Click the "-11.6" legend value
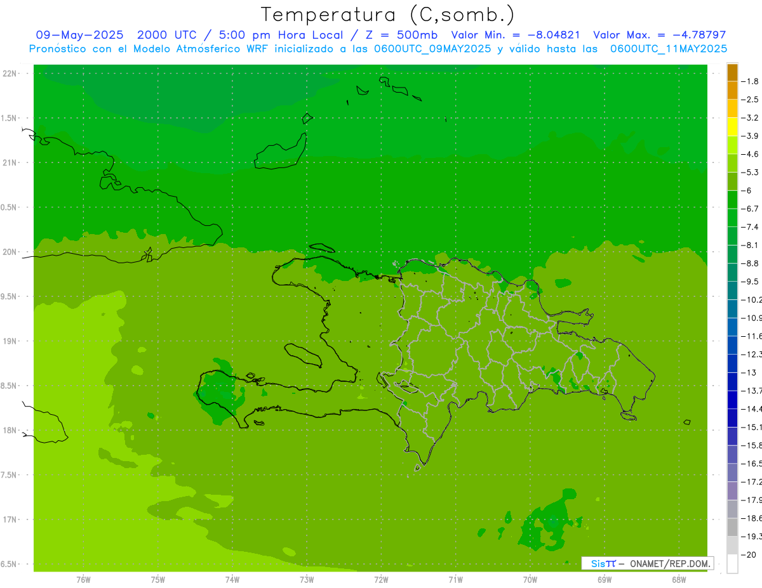The image size is (762, 588). click(751, 336)
